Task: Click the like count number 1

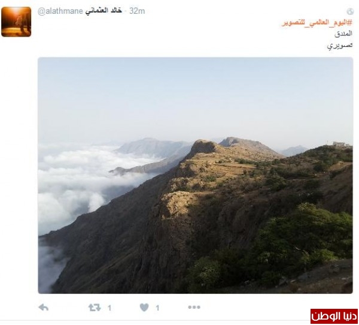Action: tap(157, 308)
